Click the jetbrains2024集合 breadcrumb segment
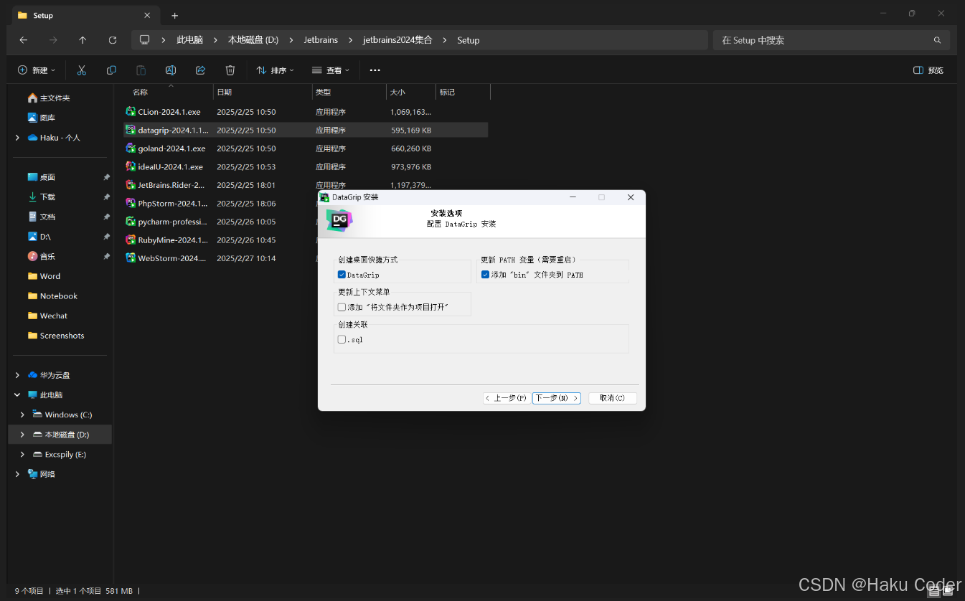This screenshot has height=601, width=965. point(397,40)
